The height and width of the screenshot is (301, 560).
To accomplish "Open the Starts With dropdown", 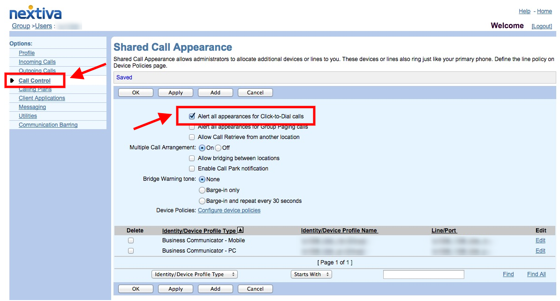I will click(311, 274).
